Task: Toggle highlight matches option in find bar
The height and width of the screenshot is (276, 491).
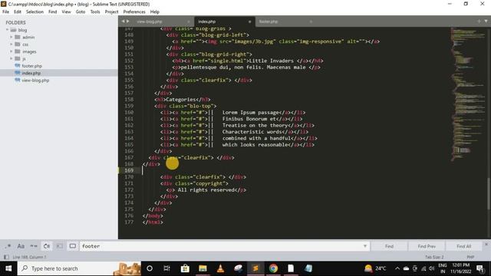Action: pos(73,246)
